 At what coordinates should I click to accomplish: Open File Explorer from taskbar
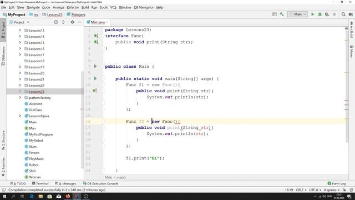tap(40, 196)
